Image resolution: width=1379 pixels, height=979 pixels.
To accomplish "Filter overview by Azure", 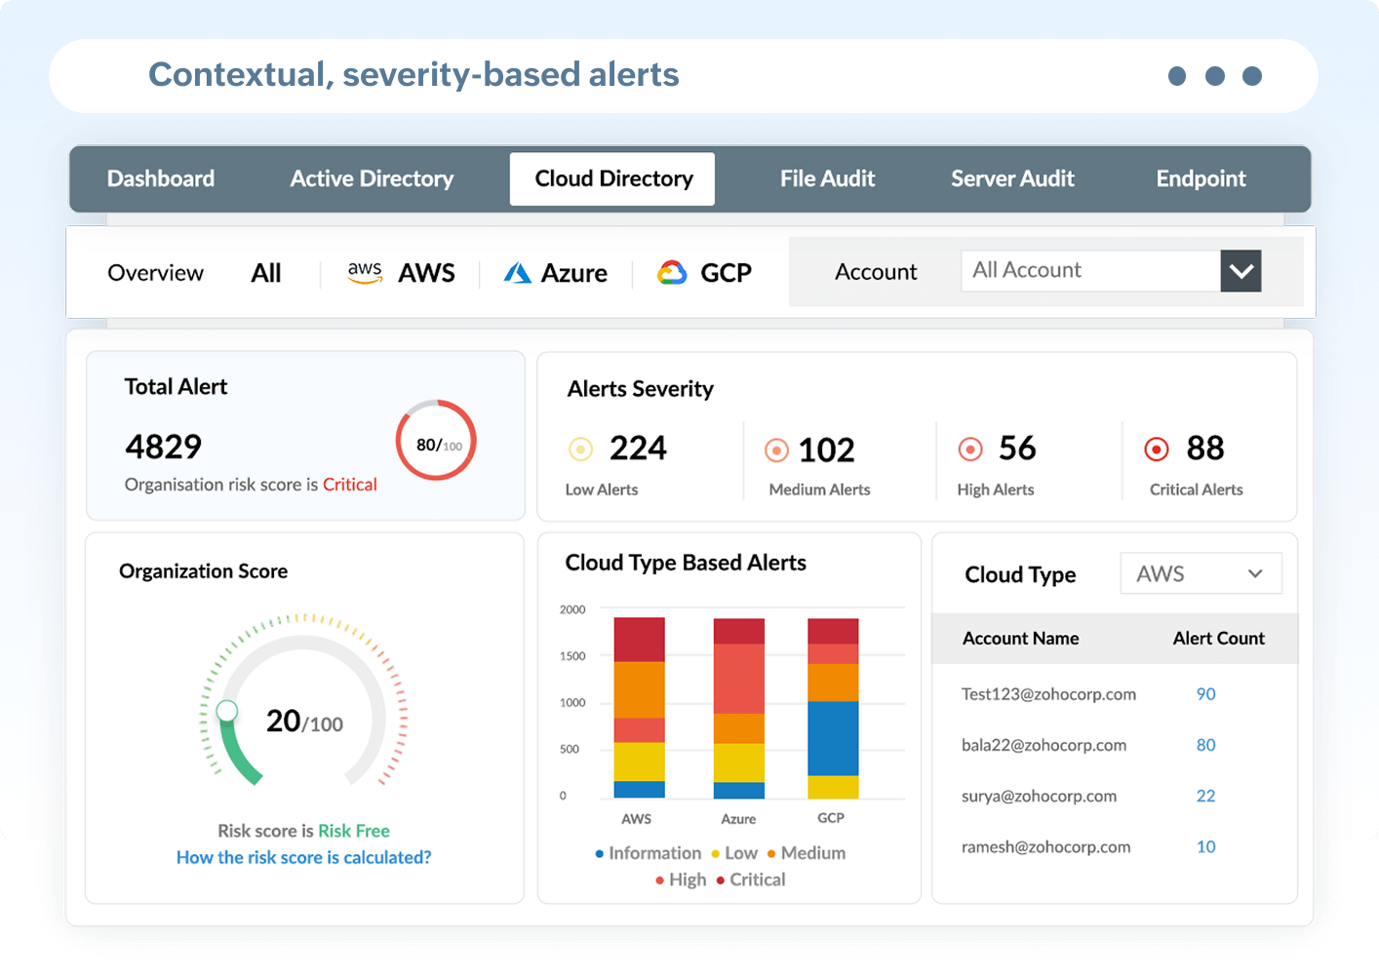I will [x=556, y=273].
